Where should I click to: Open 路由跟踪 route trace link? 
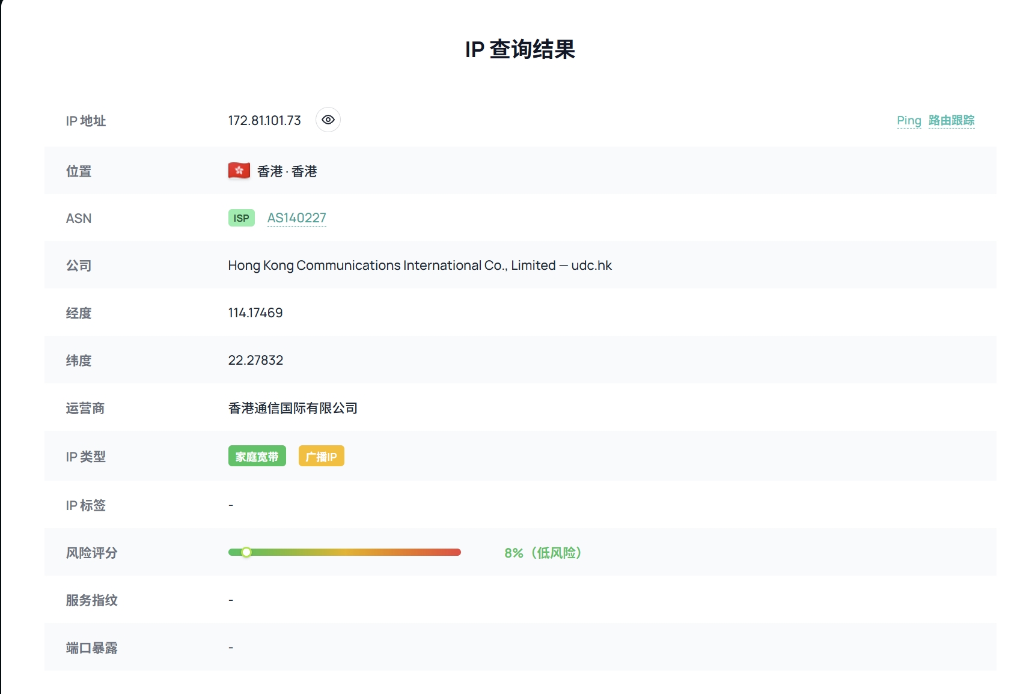point(951,121)
